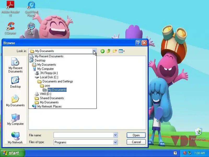Open the File name dropdown arrow
Image resolution: width=209 pixels, height=157 pixels.
(115, 135)
